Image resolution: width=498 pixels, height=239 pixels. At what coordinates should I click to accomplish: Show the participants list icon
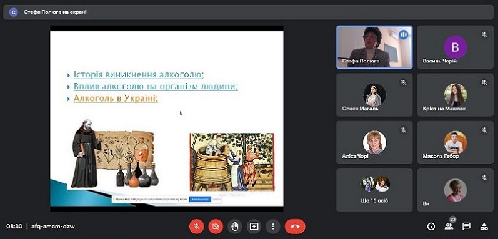pos(449,227)
